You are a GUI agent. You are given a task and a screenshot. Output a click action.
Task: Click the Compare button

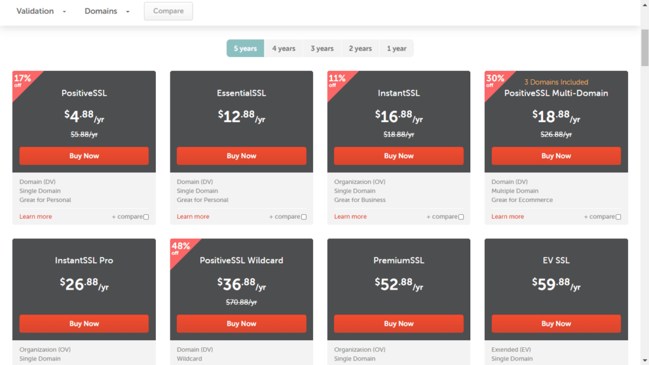[x=168, y=11]
